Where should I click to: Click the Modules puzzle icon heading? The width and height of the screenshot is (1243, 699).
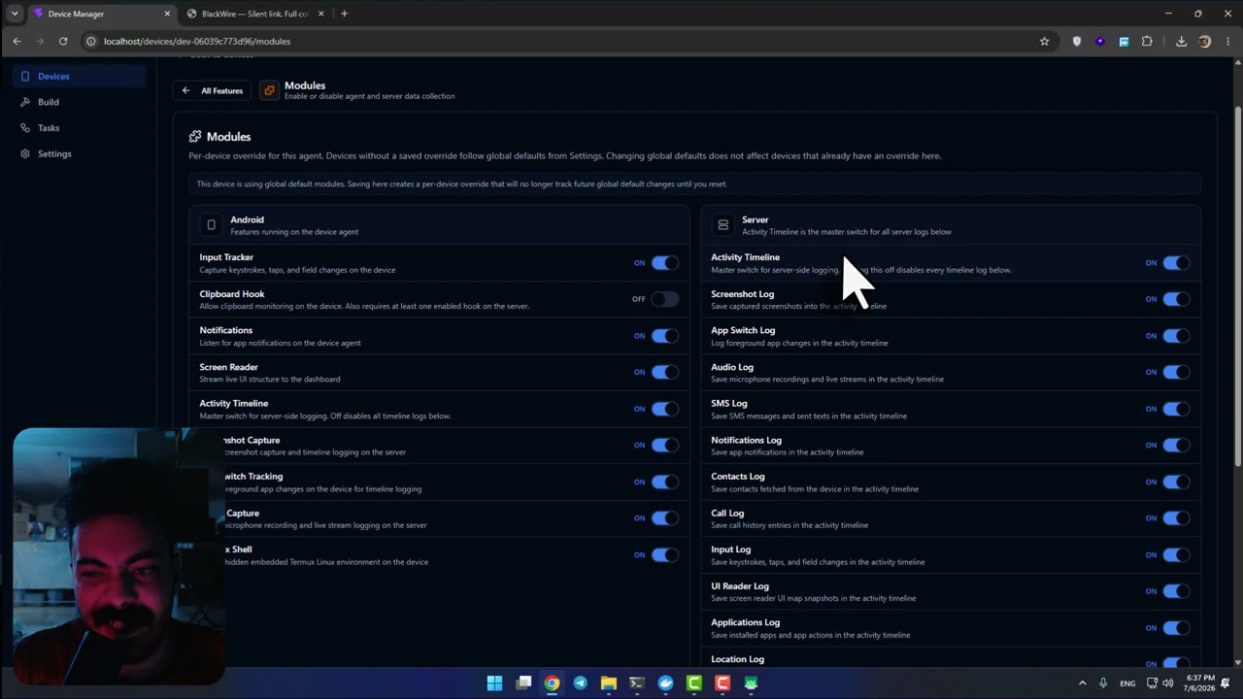pos(195,137)
